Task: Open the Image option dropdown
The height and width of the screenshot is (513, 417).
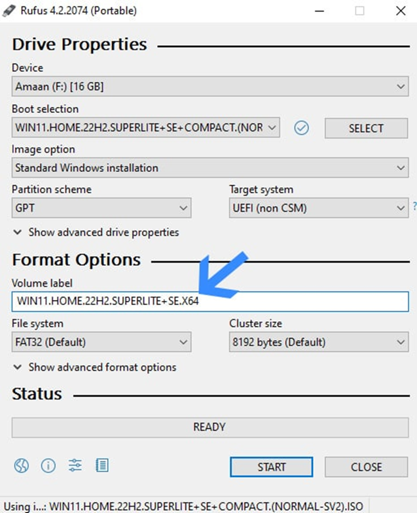Action: (x=210, y=168)
